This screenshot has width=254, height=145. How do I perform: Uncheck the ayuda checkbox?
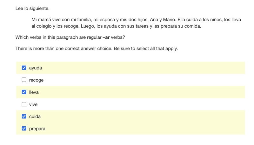pyautogui.click(x=24, y=68)
